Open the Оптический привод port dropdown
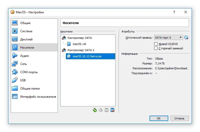Screen dimensions: 200x132 169,38
